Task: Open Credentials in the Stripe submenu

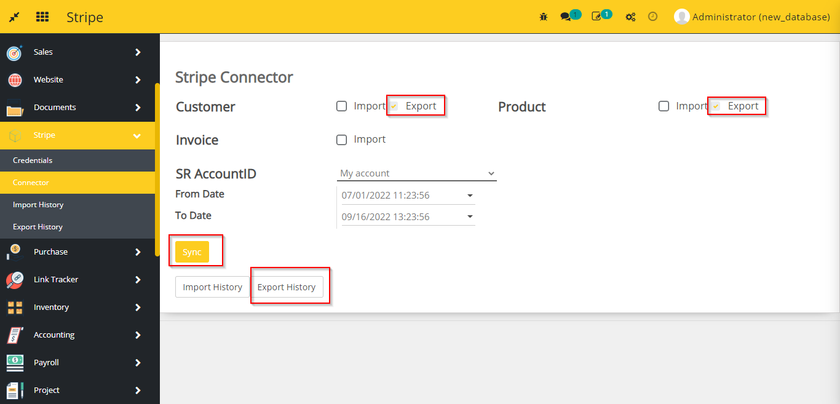Action: 33,160
